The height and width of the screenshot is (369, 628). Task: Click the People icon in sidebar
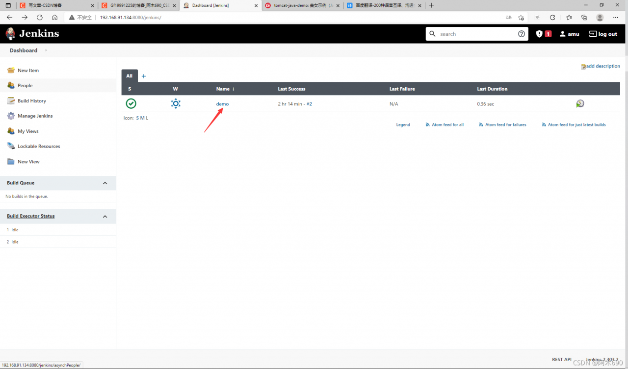[x=11, y=85]
